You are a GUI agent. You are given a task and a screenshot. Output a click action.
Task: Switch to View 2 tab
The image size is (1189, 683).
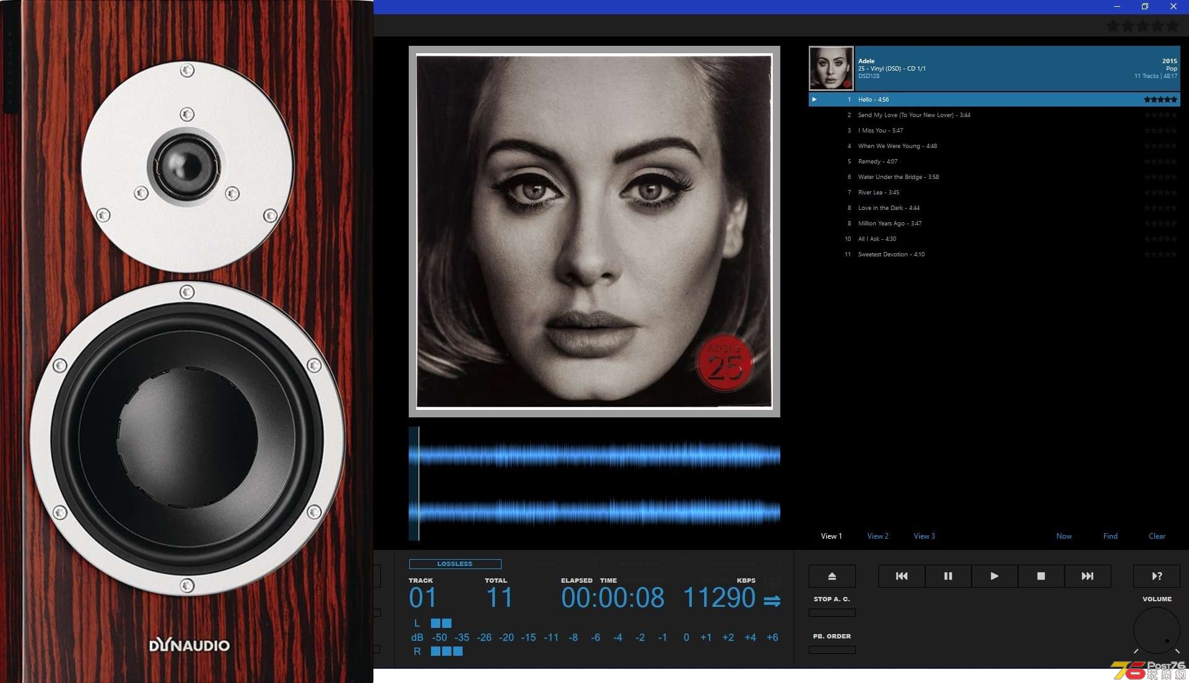(x=878, y=536)
